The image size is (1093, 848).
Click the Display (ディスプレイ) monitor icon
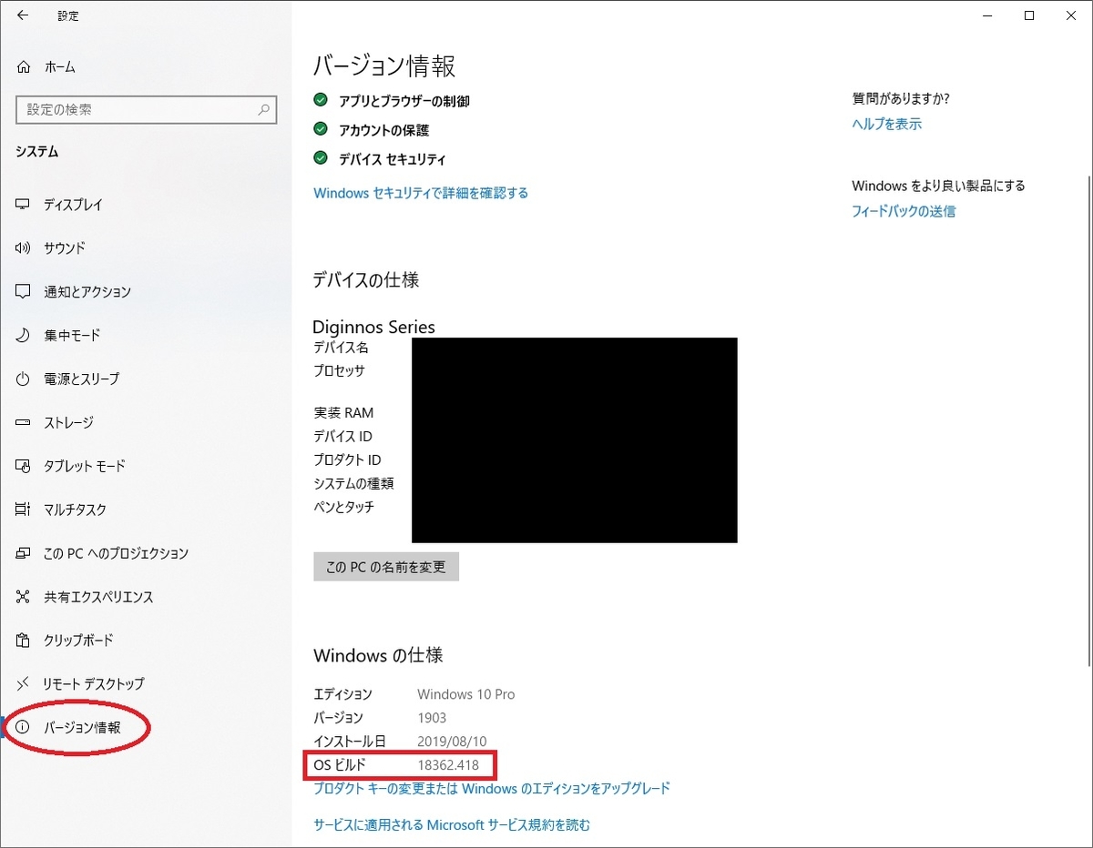tap(24, 205)
